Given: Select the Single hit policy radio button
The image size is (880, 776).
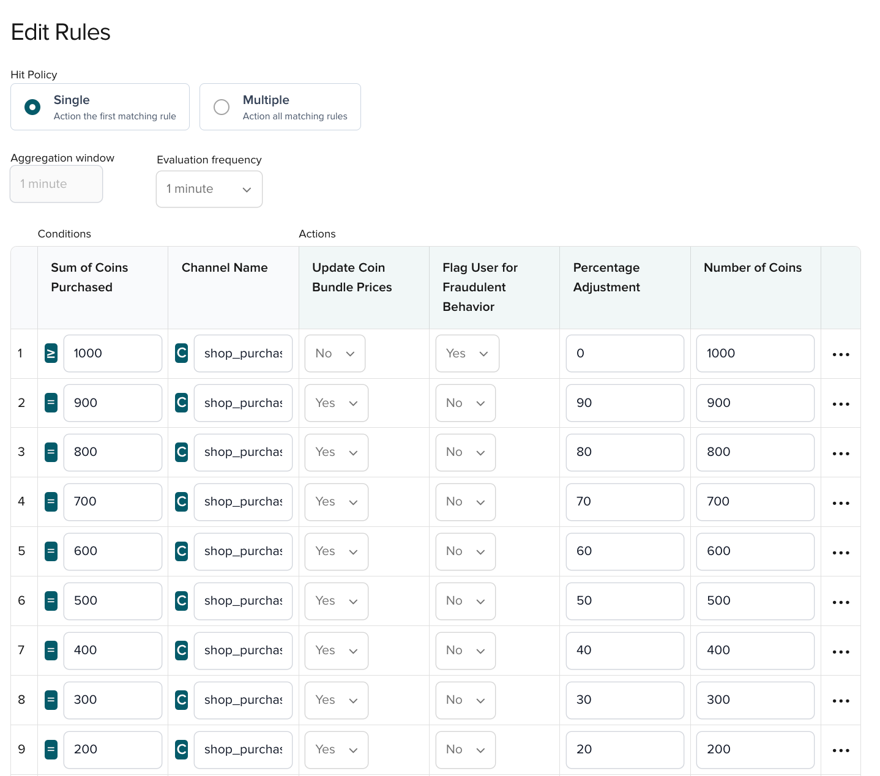Looking at the screenshot, I should pyautogui.click(x=32, y=107).
